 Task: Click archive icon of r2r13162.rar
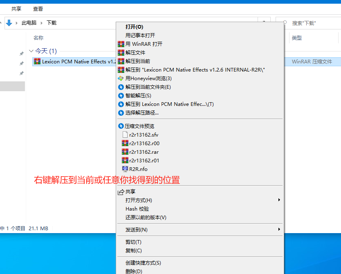[x=125, y=152]
